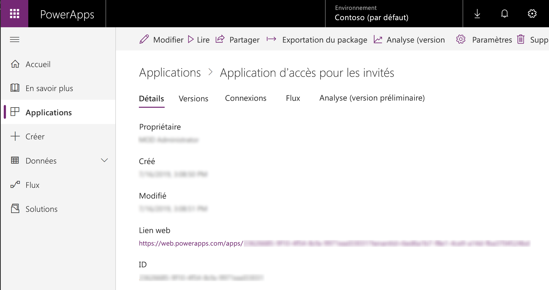Image resolution: width=549 pixels, height=290 pixels.
Task: Click the Exportation du package icon
Action: tap(272, 39)
